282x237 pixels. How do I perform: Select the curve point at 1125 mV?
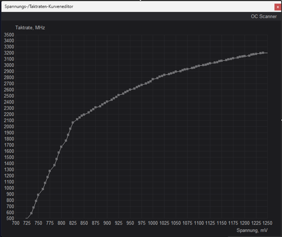tap(210, 63)
